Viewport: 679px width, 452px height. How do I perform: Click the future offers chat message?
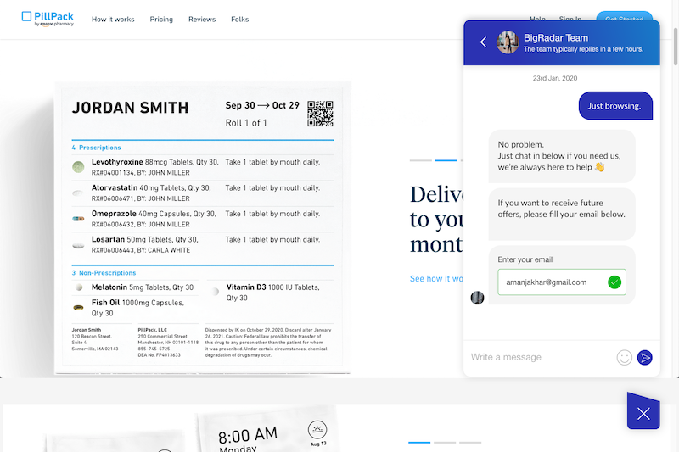[562, 214]
